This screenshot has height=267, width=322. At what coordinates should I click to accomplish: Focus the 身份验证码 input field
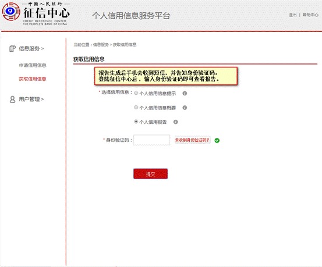pos(152,140)
